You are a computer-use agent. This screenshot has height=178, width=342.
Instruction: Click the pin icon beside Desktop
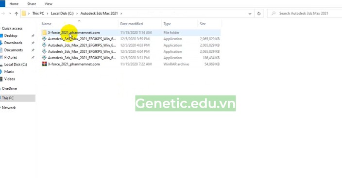[33, 36]
